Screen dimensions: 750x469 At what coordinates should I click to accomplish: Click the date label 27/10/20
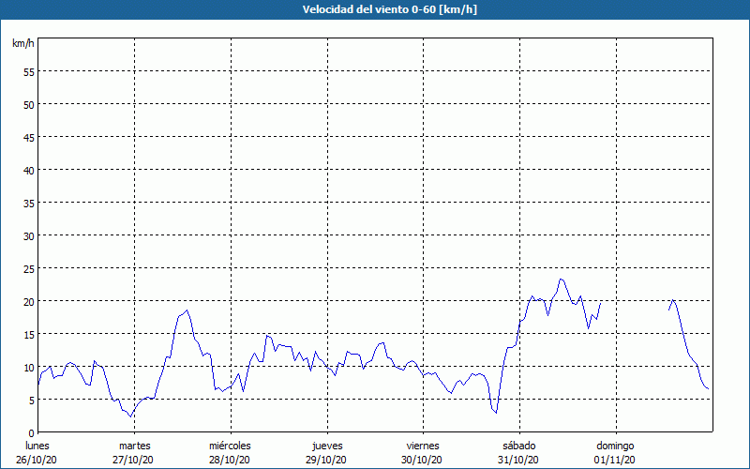click(133, 460)
